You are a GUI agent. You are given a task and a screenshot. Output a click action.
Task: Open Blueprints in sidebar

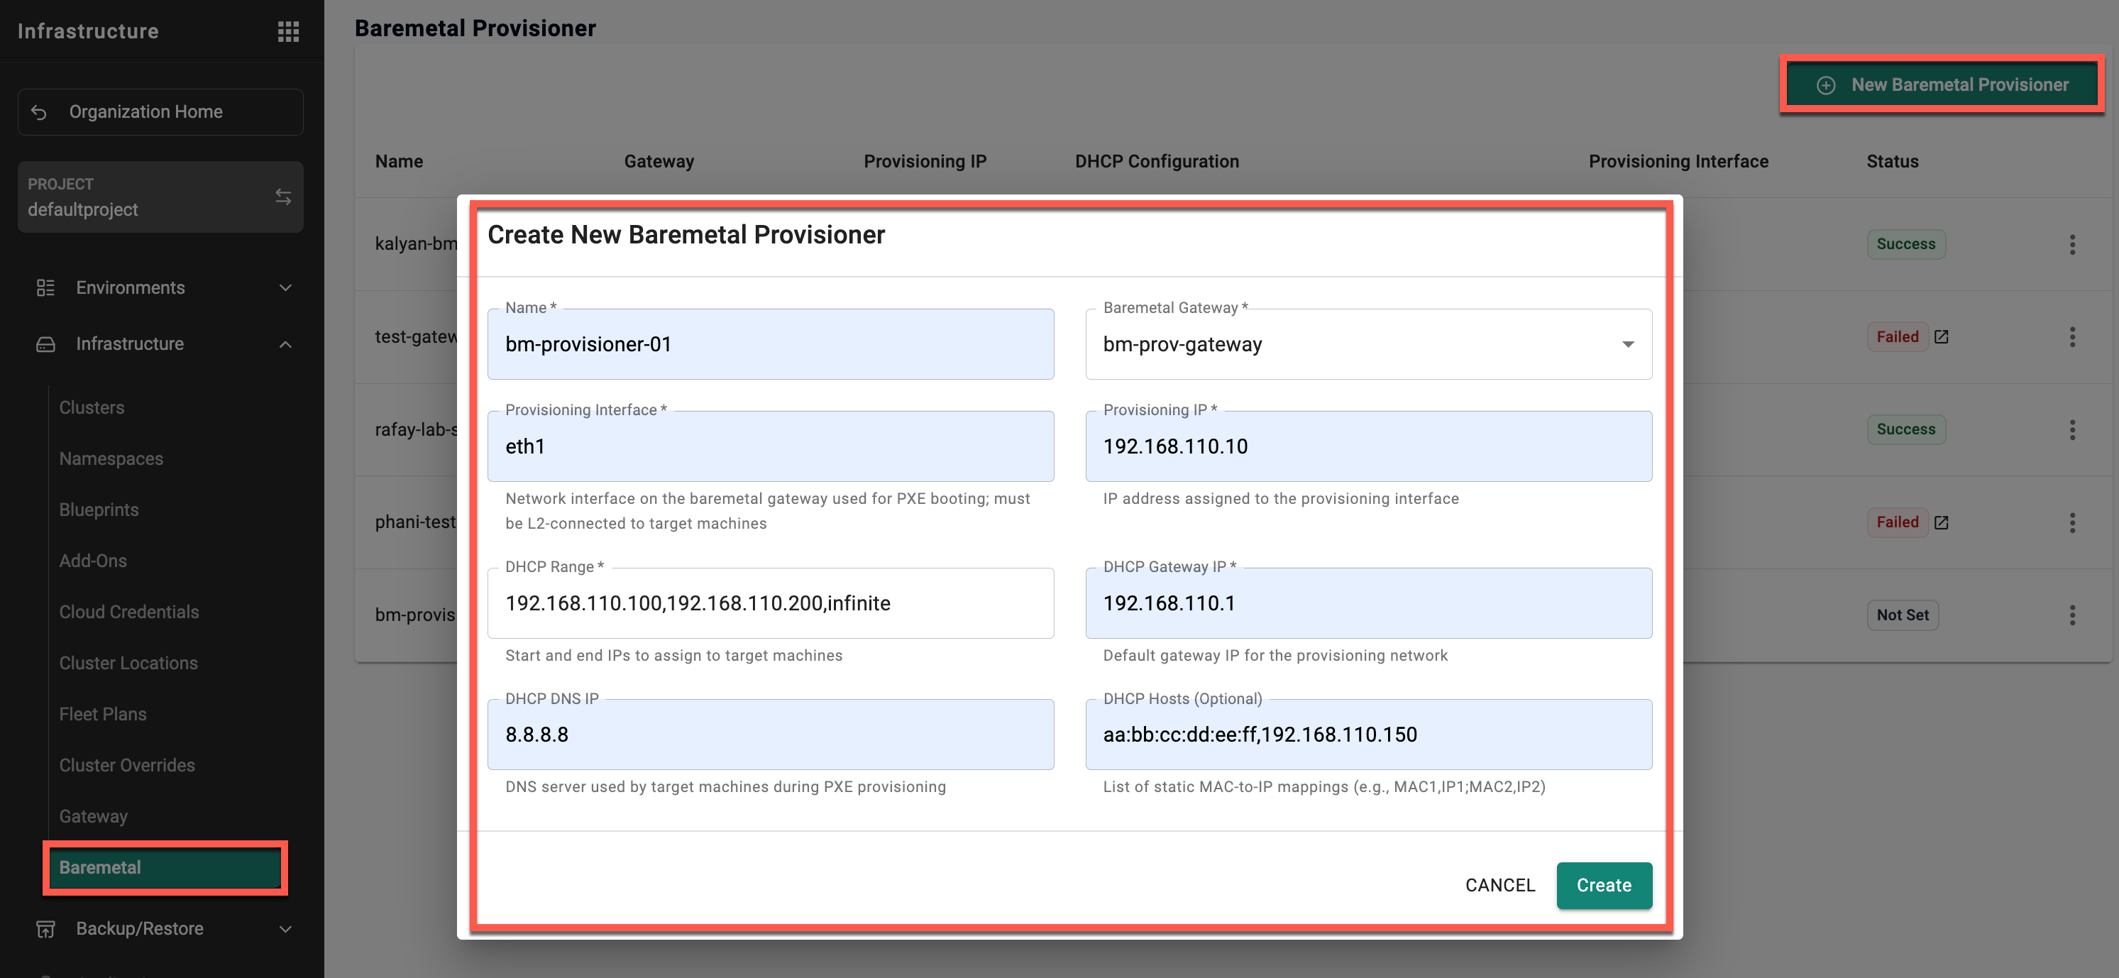[99, 510]
